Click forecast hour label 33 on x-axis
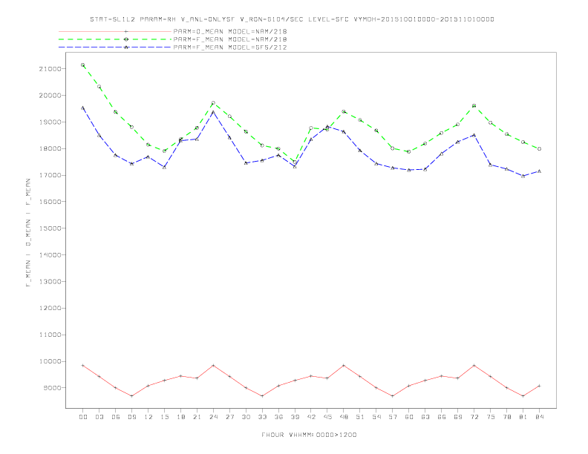Viewport: 588px width, 454px height. [262, 417]
